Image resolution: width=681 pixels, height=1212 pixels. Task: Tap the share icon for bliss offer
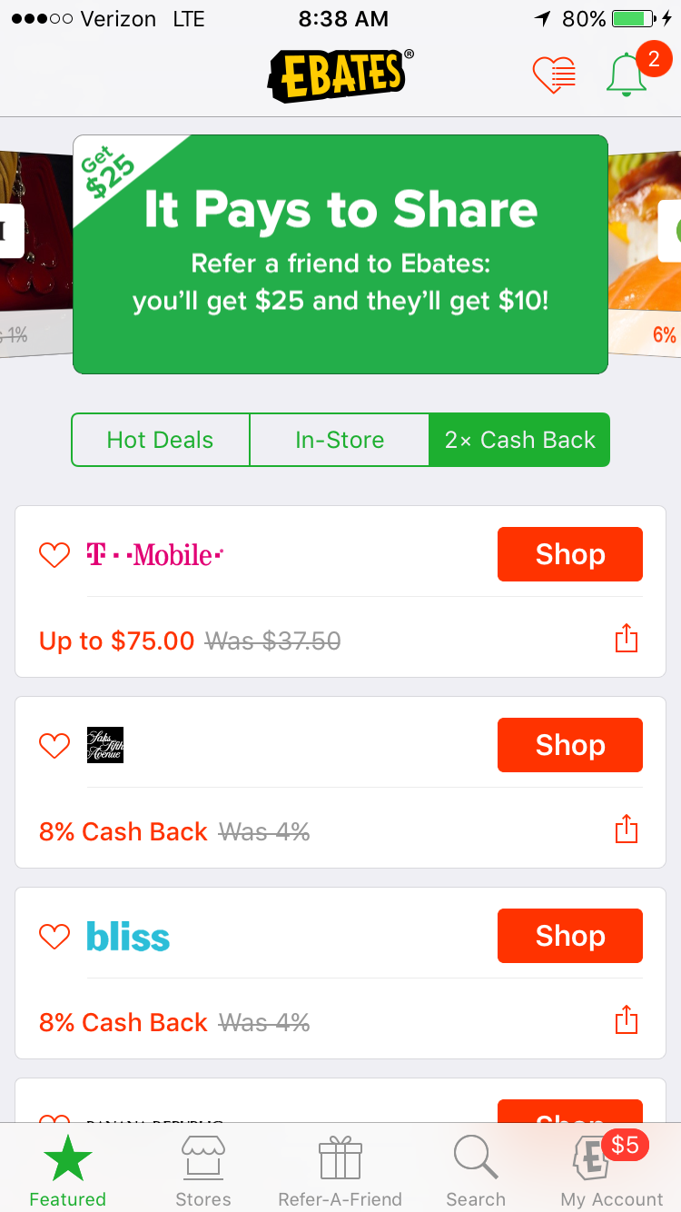627,1021
